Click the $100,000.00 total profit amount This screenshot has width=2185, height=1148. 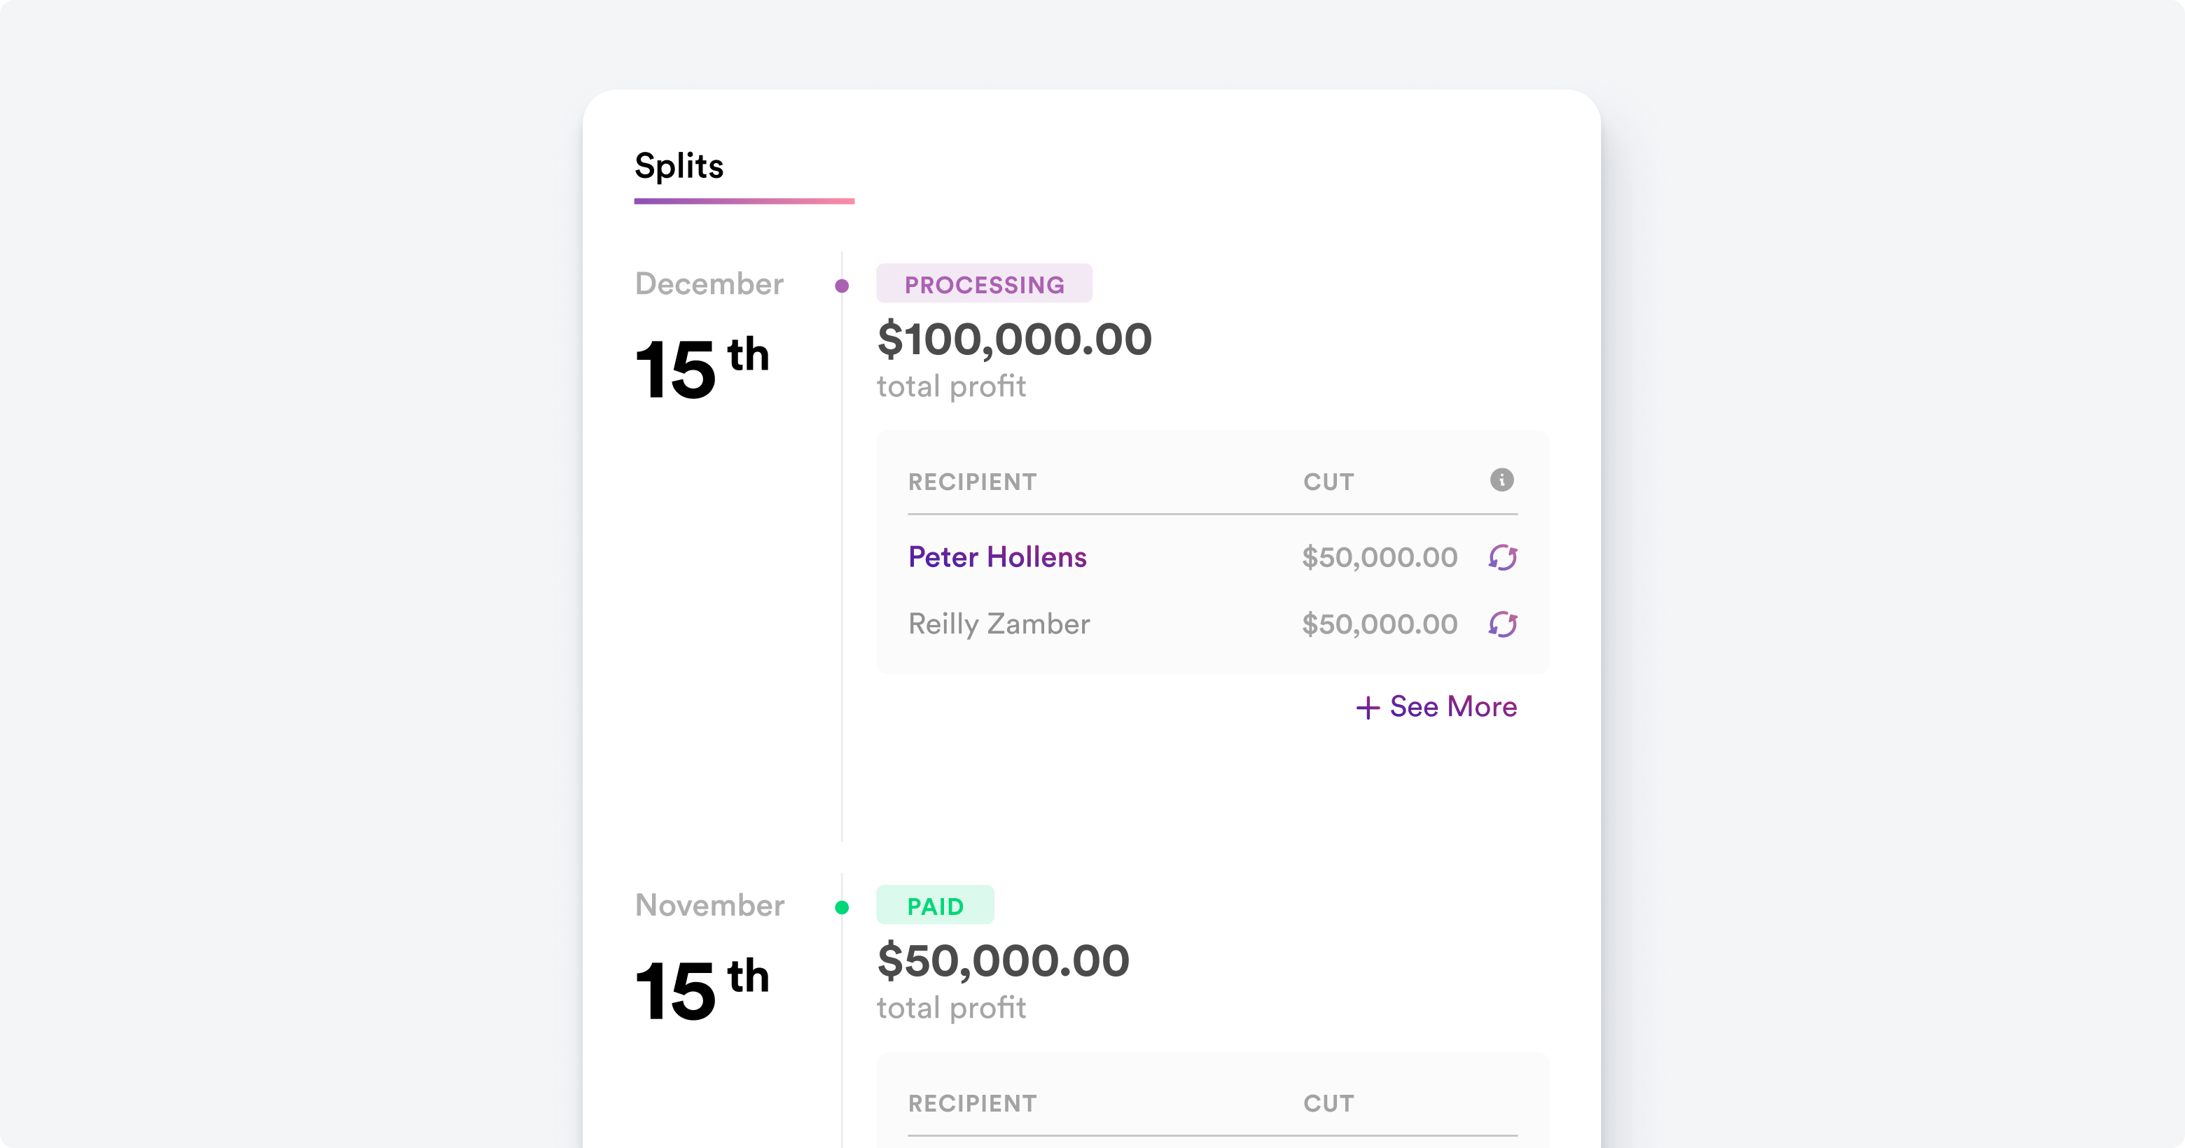point(1015,339)
